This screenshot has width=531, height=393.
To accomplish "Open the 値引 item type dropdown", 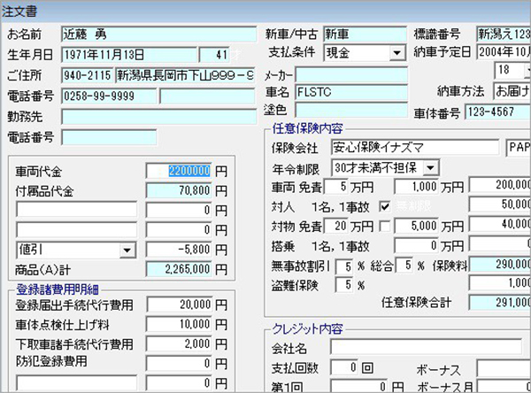I will (127, 250).
